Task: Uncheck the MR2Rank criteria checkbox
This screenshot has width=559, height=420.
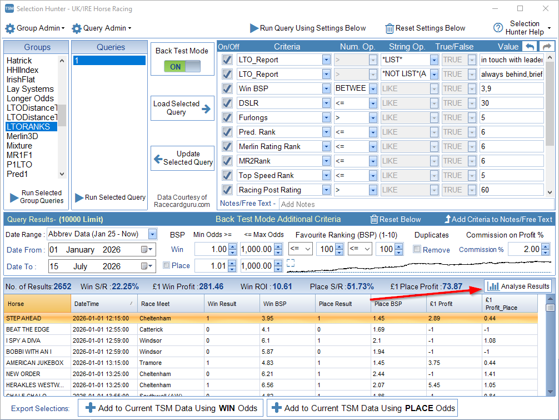Action: pos(227,161)
